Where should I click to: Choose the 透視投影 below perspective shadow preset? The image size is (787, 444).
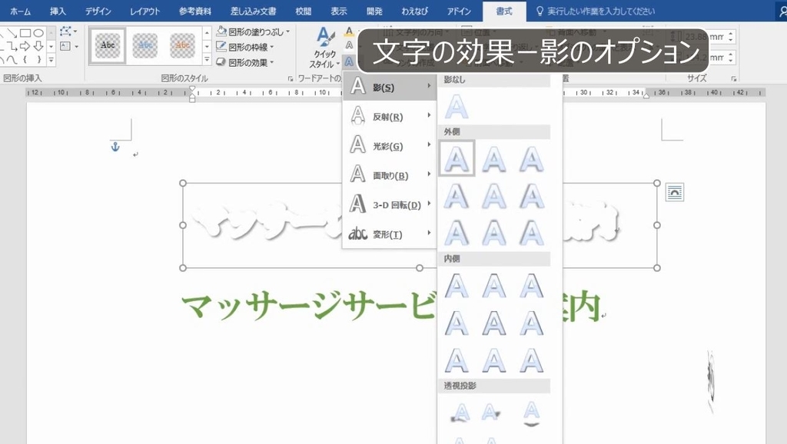[532, 413]
